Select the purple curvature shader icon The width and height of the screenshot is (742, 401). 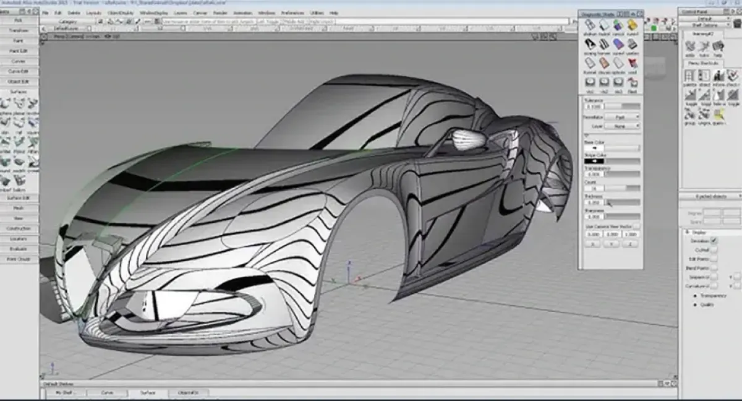pyautogui.click(x=618, y=44)
